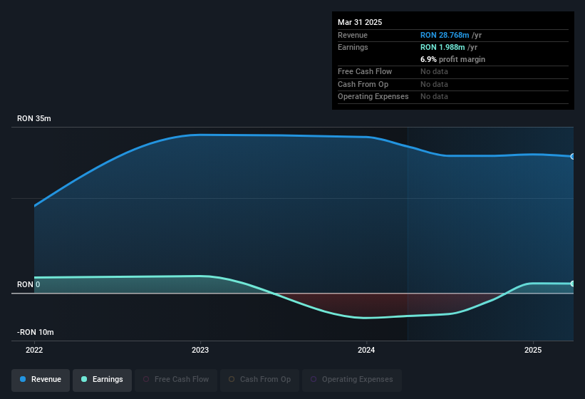Click the blue dot in Revenue legend
The height and width of the screenshot is (399, 585).
point(23,379)
